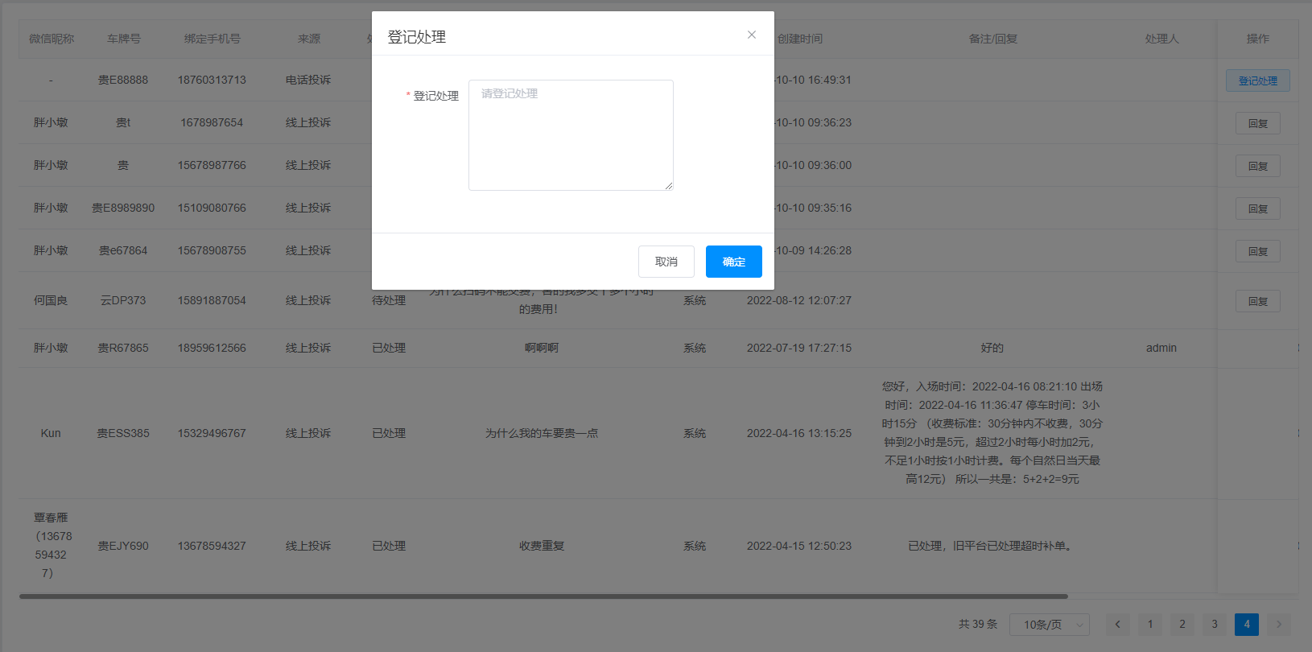This screenshot has height=652, width=1312.
Task: Confirm with the 确定 button
Action: click(x=733, y=262)
